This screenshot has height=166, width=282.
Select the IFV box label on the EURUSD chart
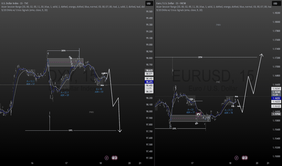click(198, 114)
